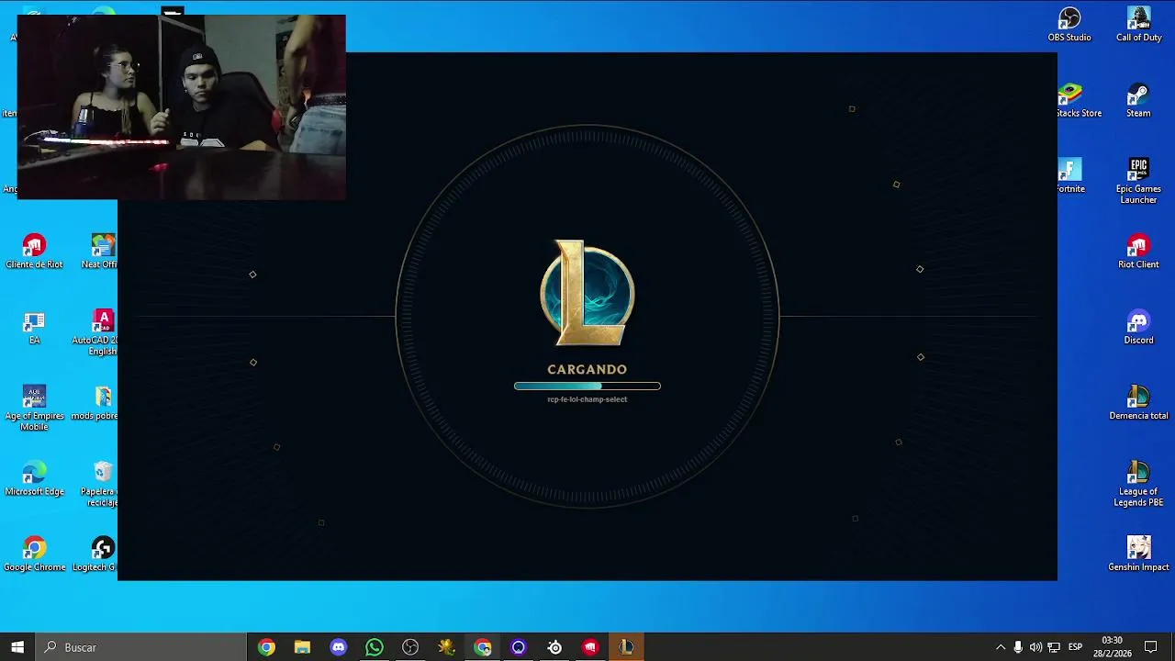This screenshot has height=661, width=1175.
Task: Change ESP input language indicator
Action: pyautogui.click(x=1075, y=647)
